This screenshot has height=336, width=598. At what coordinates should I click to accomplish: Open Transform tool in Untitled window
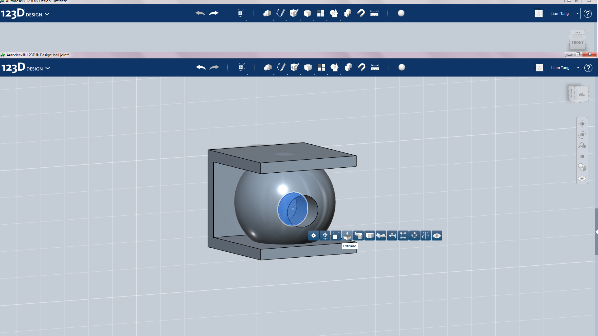point(241,13)
